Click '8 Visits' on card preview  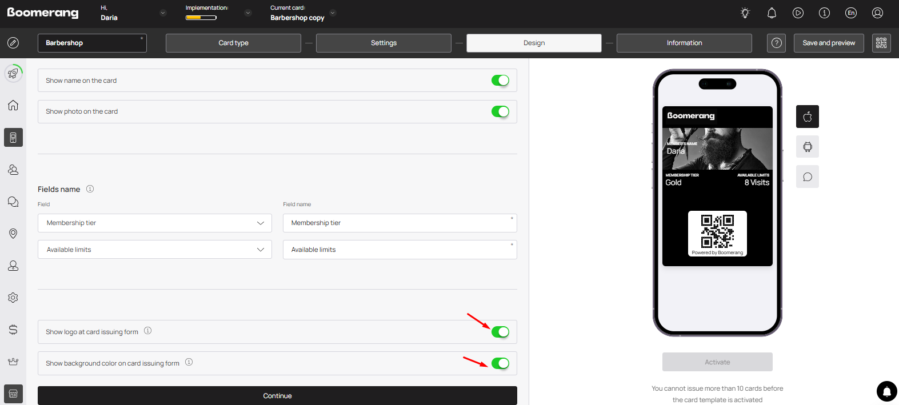pyautogui.click(x=757, y=183)
